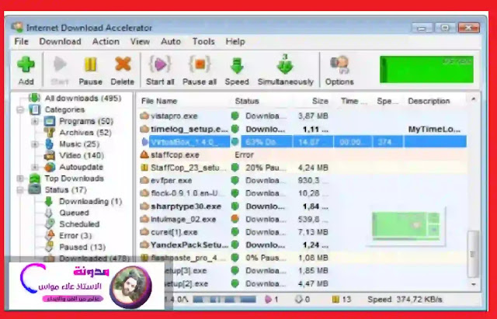Click the status bar queued count icon (0)
Screen dimensions: 497x319
[298, 300]
